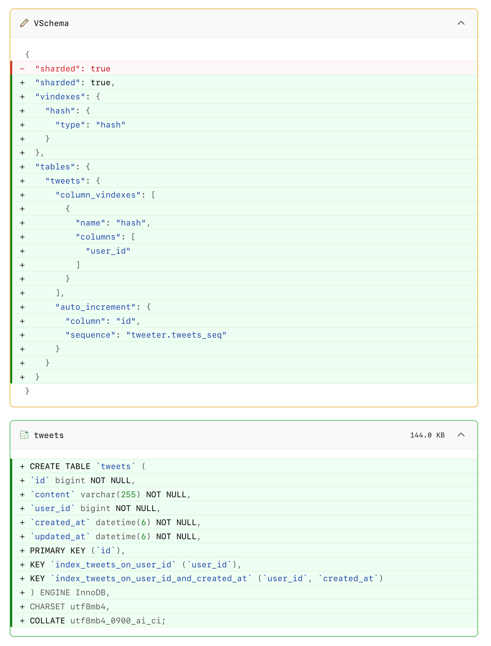Viewport: 491px width, 646px height.
Task: Click the red deletion bar in VSchema diff
Action: pos(11,69)
